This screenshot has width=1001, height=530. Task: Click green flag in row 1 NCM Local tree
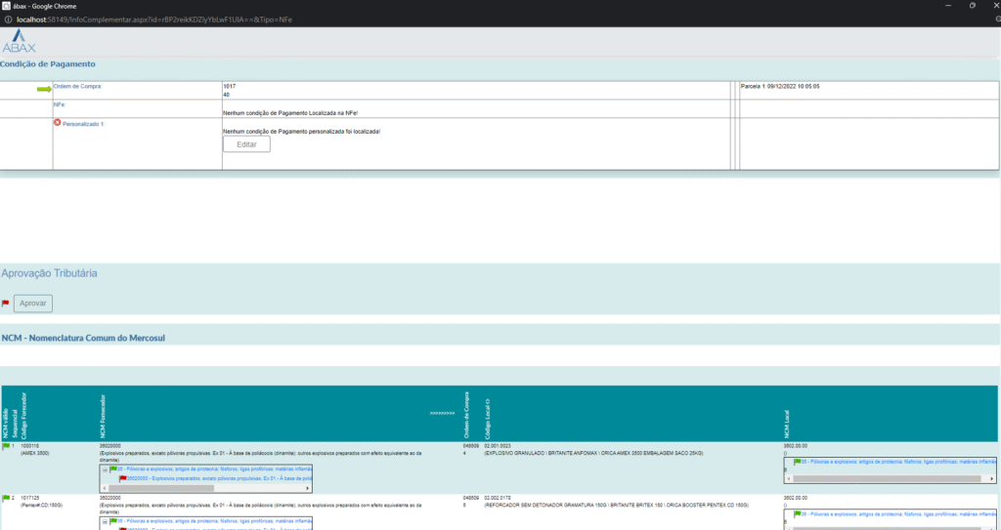click(x=798, y=462)
